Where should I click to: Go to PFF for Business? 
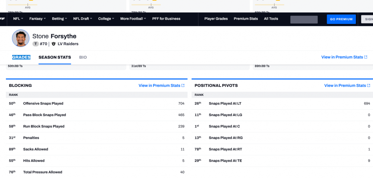pos(166,19)
